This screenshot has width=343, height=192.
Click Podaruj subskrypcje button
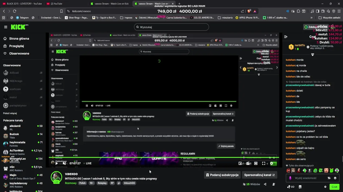222,175
